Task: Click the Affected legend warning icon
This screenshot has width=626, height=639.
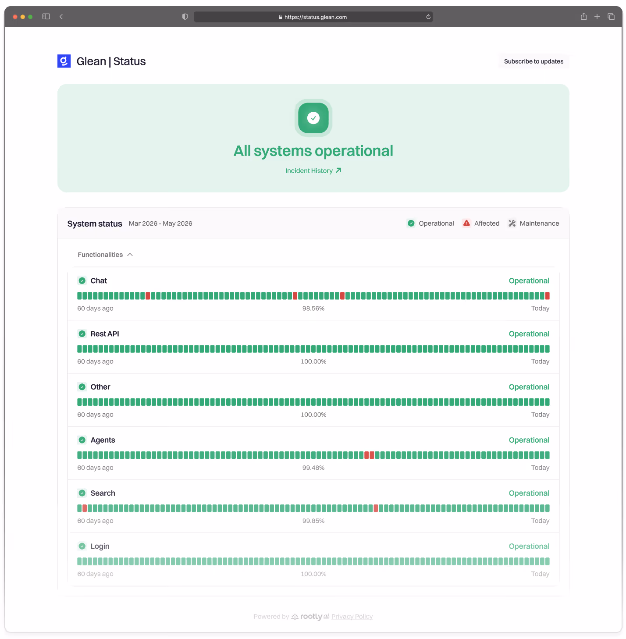Action: [466, 223]
